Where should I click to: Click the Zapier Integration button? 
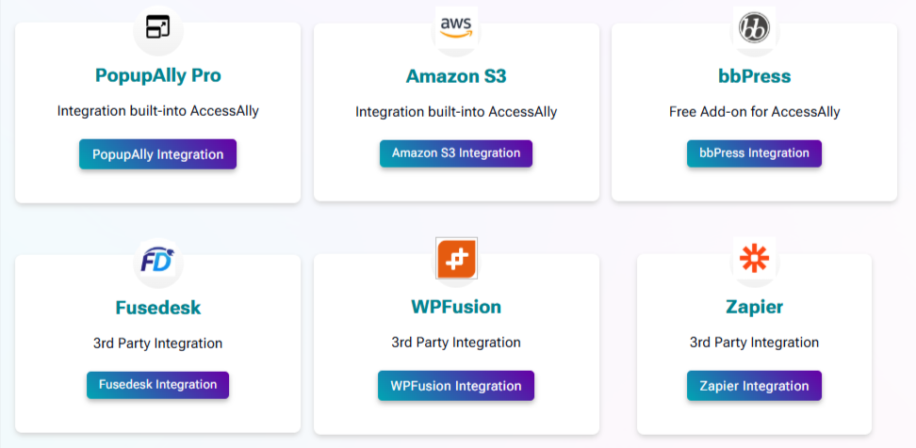(x=754, y=386)
